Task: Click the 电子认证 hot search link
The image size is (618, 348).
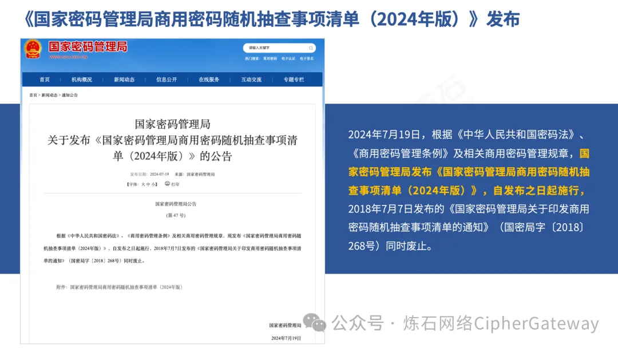Action: 288,58
